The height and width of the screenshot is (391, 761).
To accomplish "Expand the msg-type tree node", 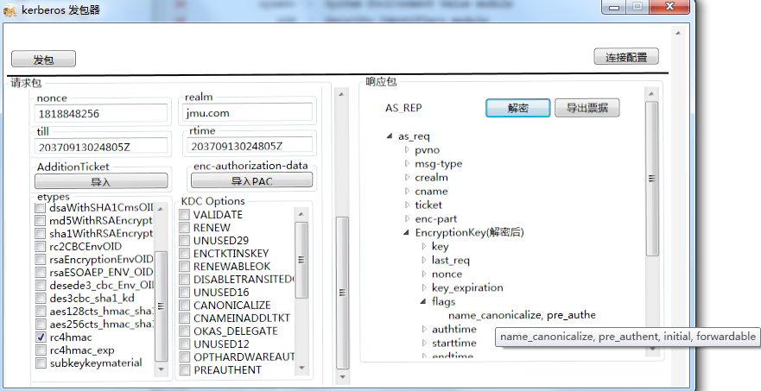I will tap(407, 163).
